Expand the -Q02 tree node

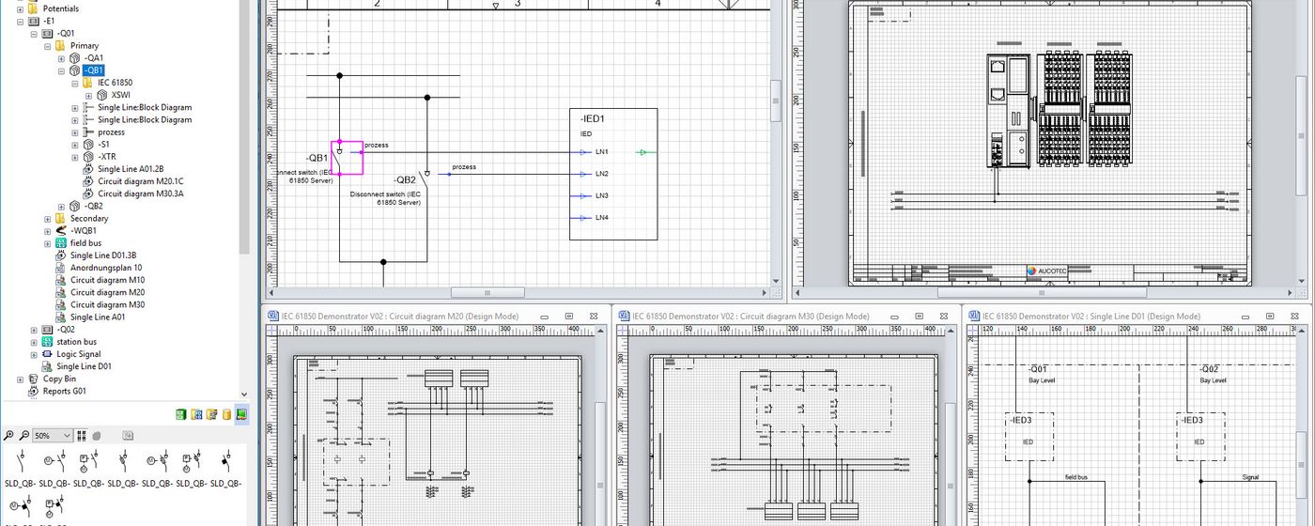point(34,330)
